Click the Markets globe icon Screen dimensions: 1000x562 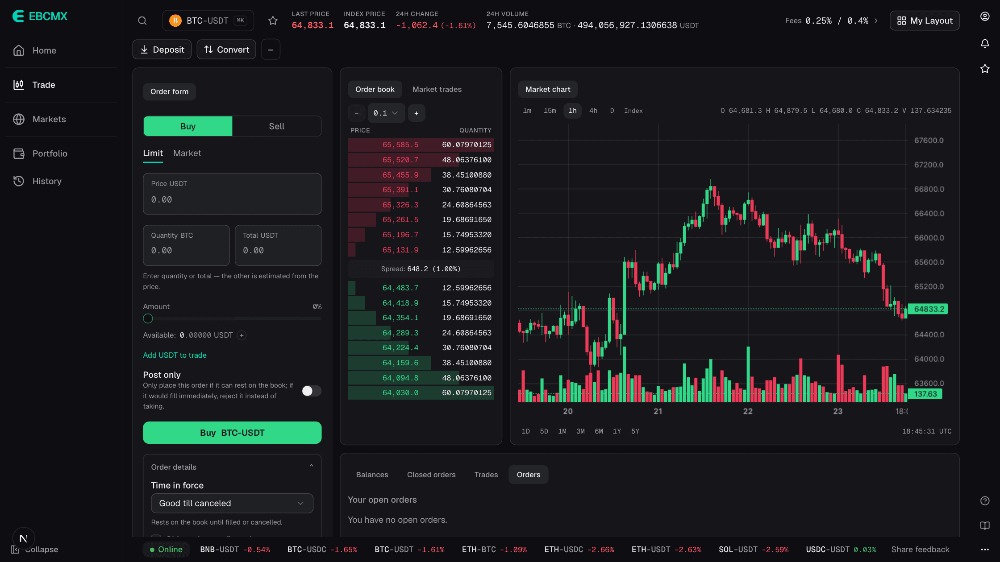19,119
